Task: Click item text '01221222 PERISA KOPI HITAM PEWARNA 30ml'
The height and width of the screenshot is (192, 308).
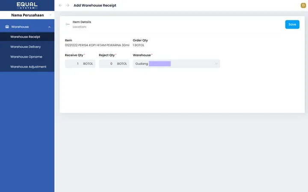Action: point(97,45)
